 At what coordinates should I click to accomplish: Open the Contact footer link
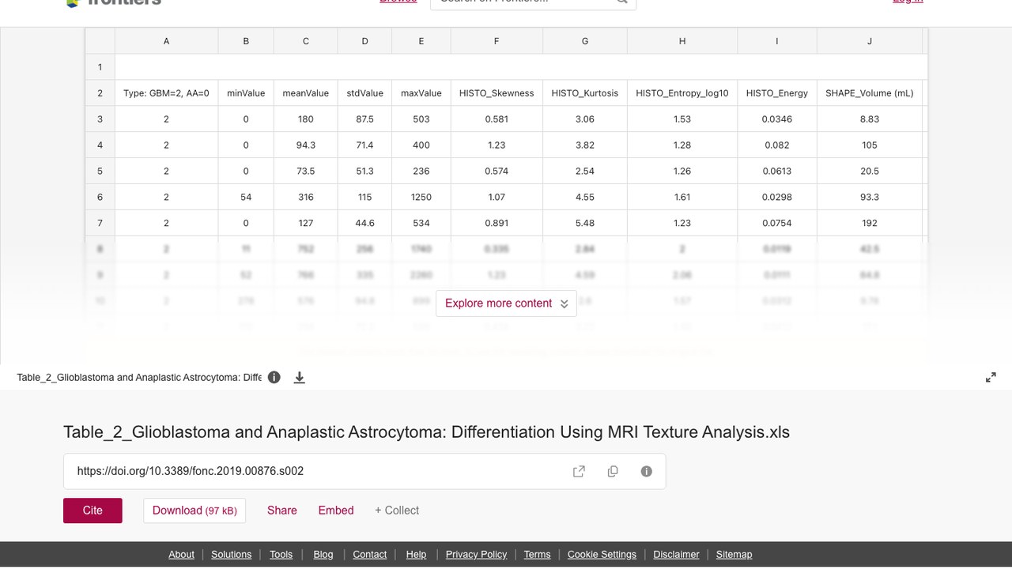pyautogui.click(x=370, y=555)
